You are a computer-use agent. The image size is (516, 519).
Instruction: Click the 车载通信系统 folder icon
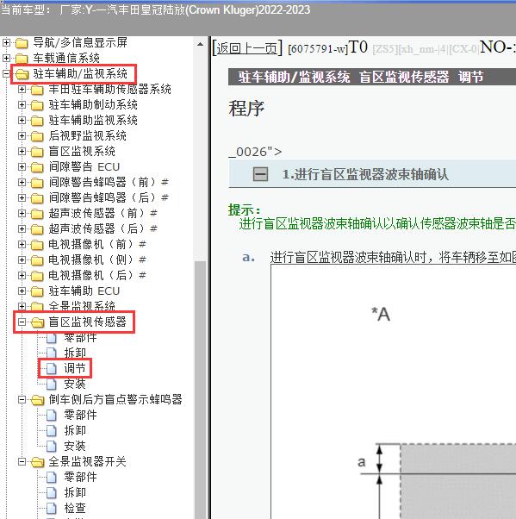[22, 59]
